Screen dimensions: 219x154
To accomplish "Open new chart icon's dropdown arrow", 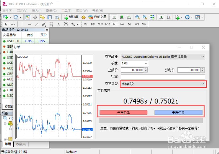I will point(10,17).
